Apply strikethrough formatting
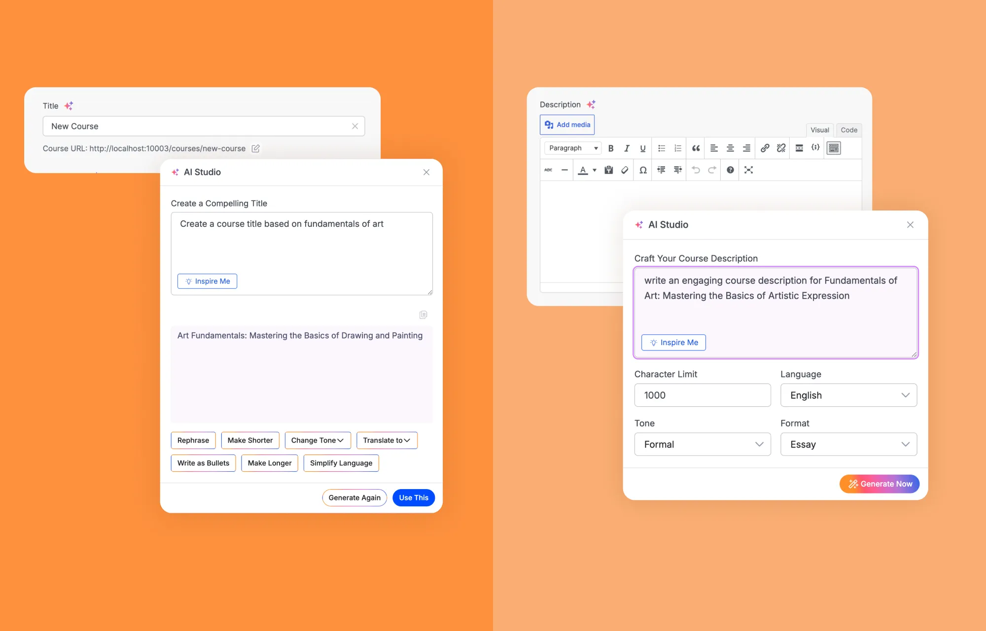986x631 pixels. [x=548, y=170]
